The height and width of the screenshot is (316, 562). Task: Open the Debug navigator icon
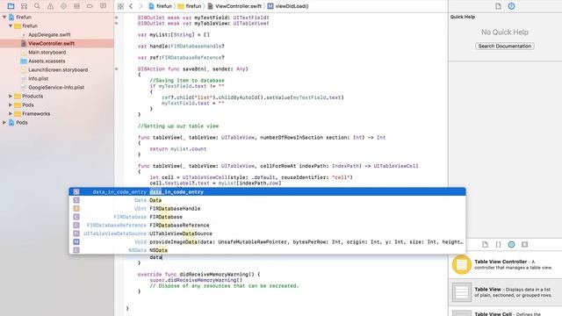click(x=76, y=6)
